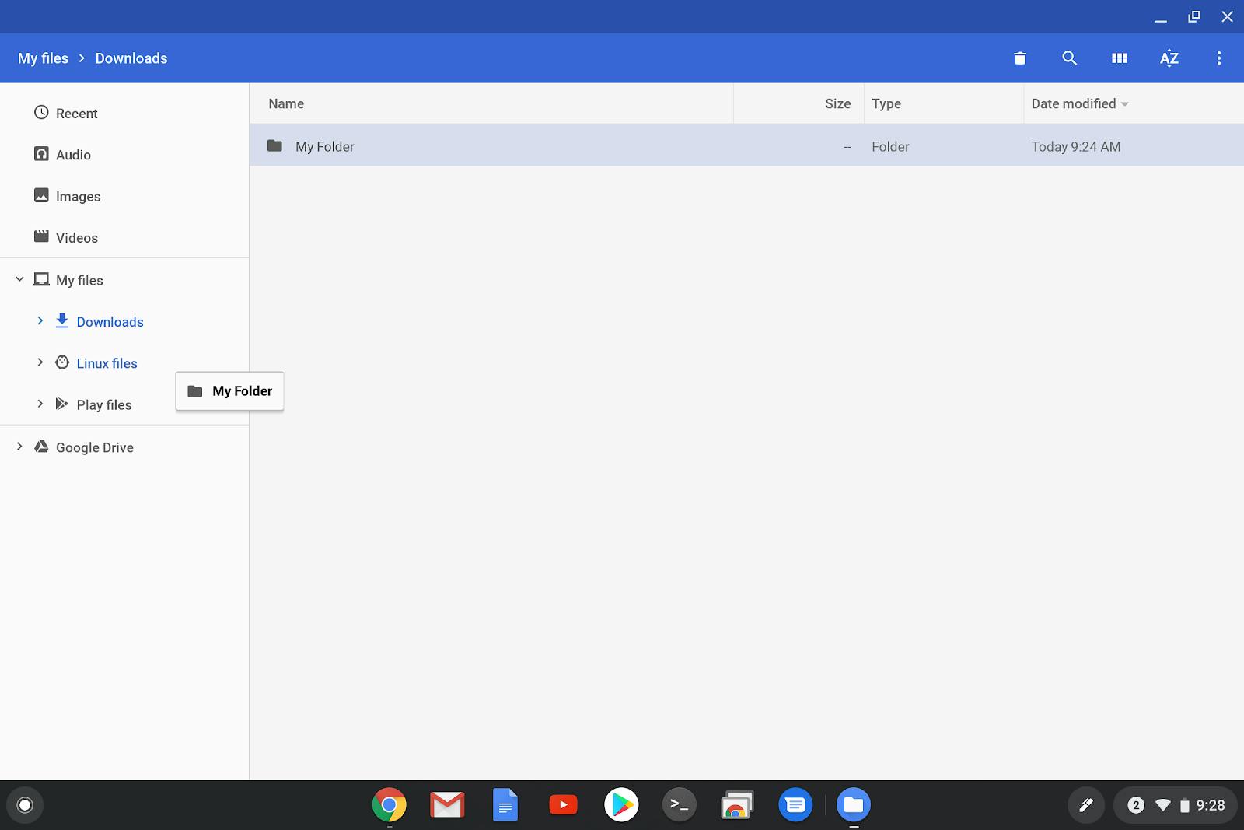
Task: Open the Videos section in sidebar
Action: tap(76, 237)
